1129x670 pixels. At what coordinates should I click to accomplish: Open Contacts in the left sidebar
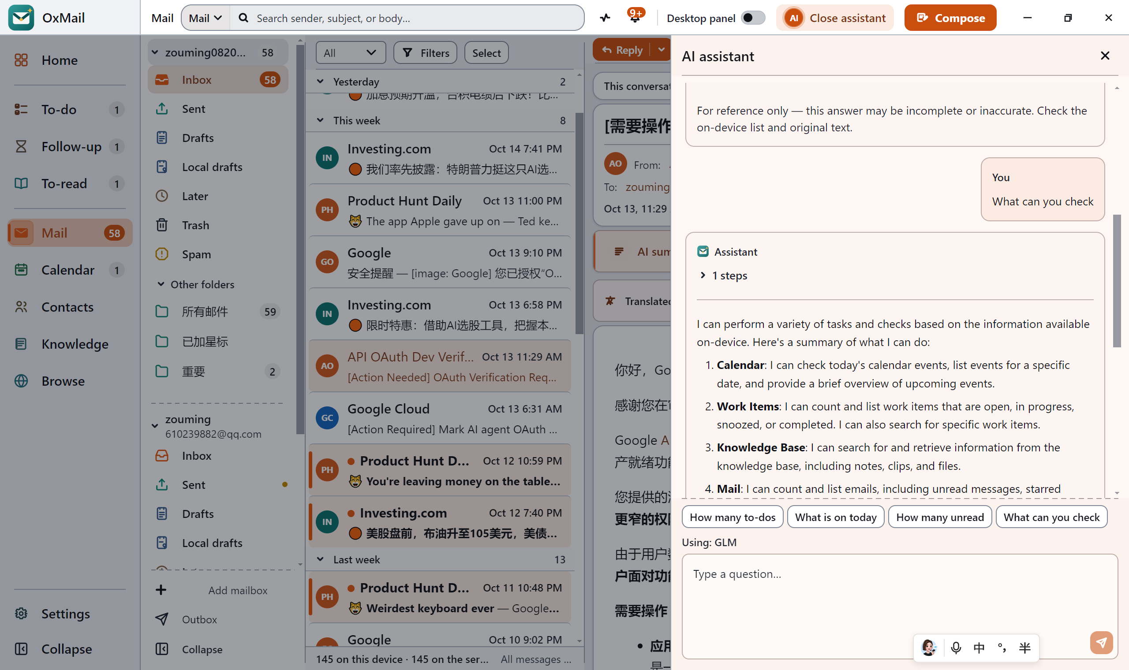click(70, 307)
